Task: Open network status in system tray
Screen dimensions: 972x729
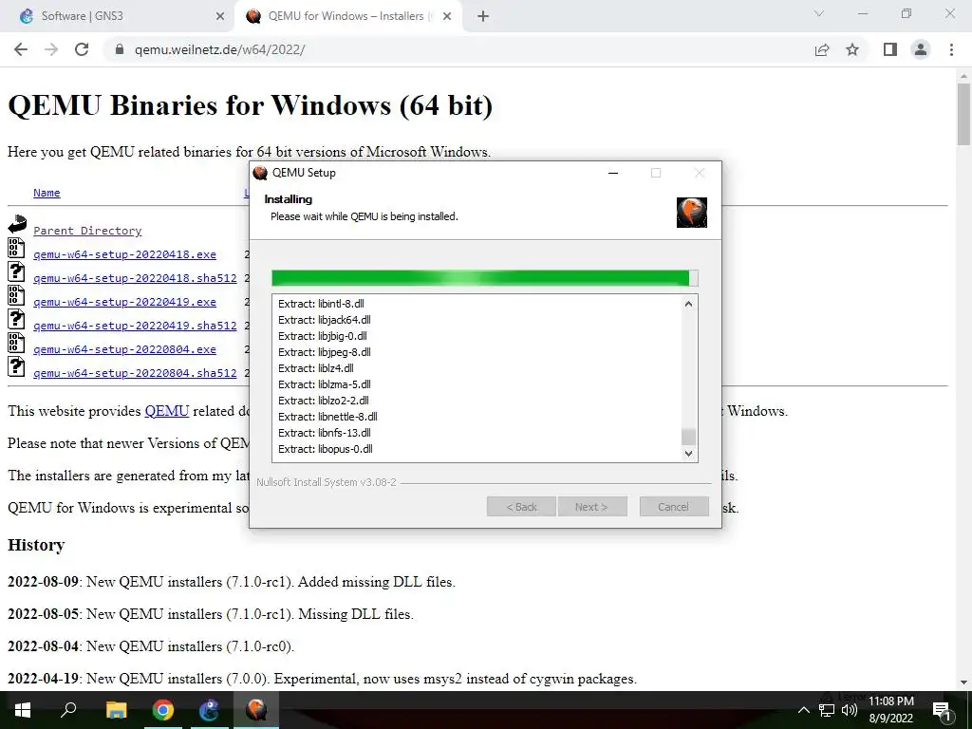Action: coord(827,710)
